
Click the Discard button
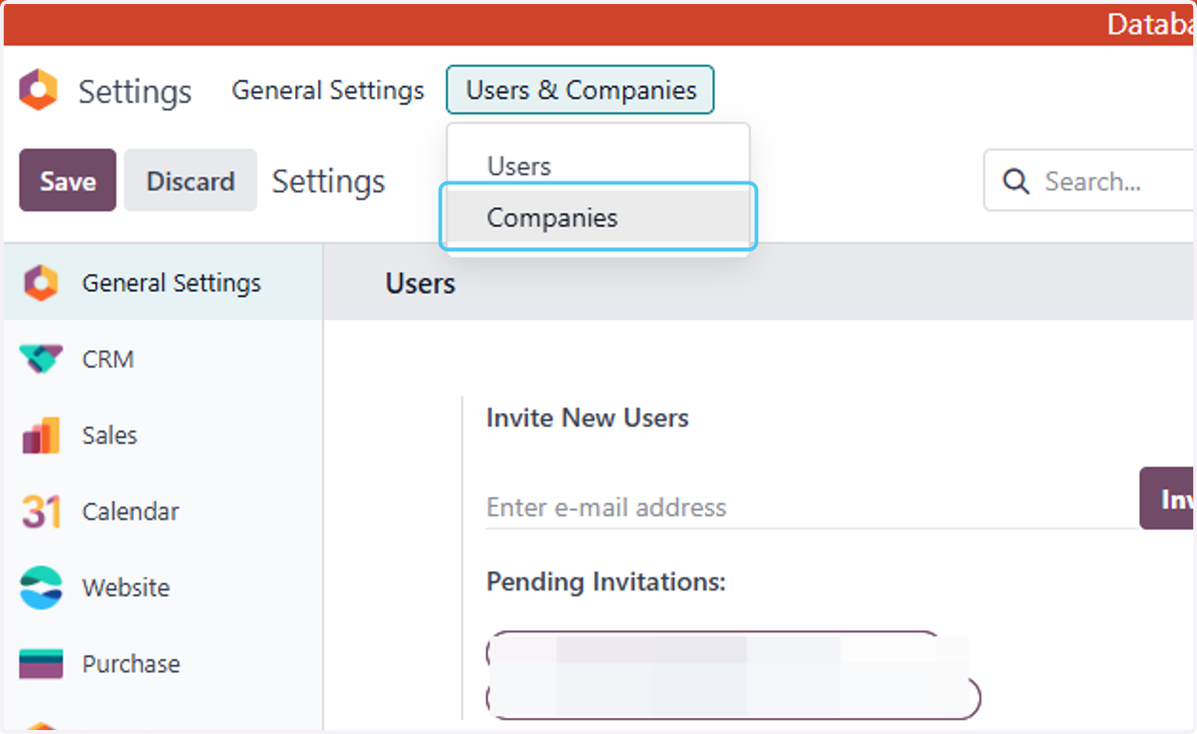click(191, 181)
